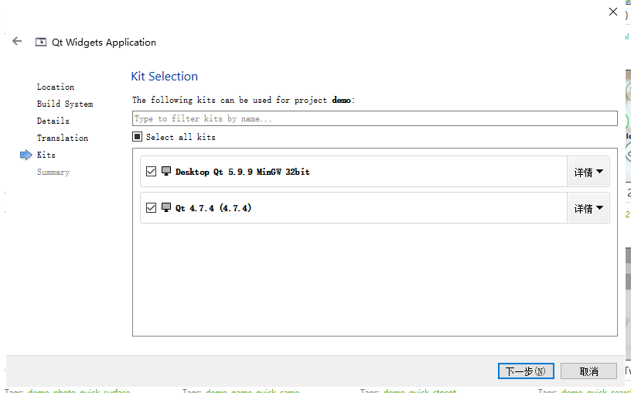Click the blue arrow beside Kits step
Screen dimensions: 631x393
26,155
